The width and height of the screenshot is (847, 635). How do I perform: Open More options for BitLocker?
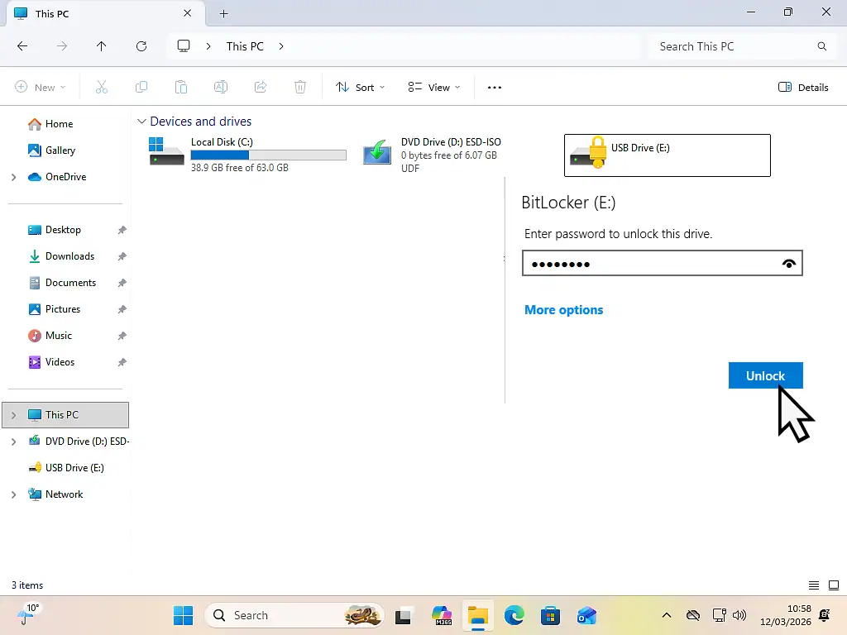(x=563, y=310)
